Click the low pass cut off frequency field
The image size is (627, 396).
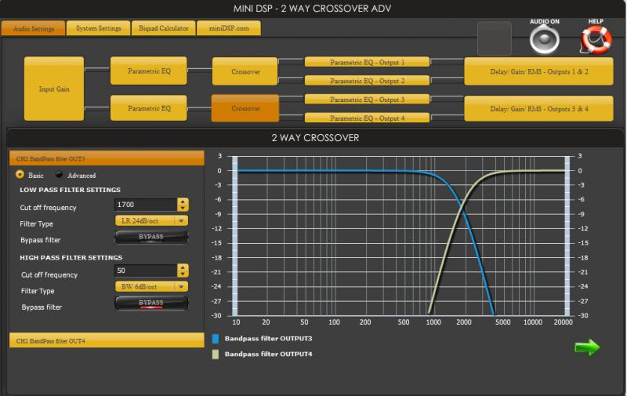click(145, 205)
